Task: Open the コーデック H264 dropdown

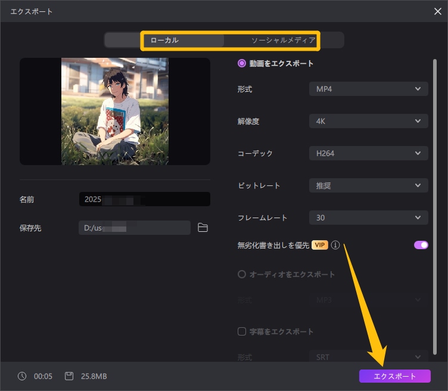Action: click(368, 154)
